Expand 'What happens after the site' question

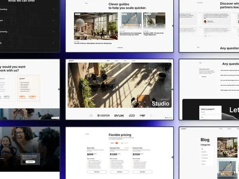[x=229, y=90]
